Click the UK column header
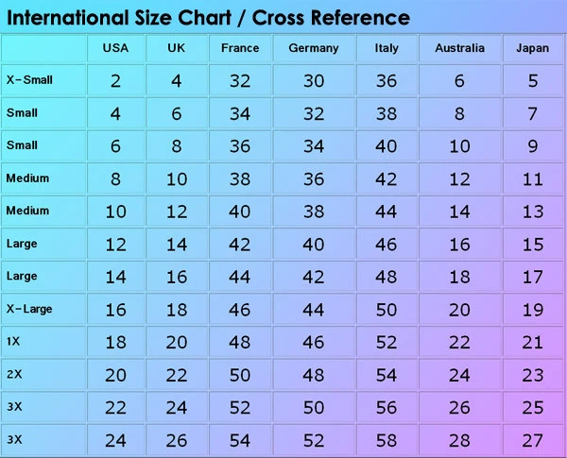This screenshot has width=567, height=458. (x=176, y=48)
